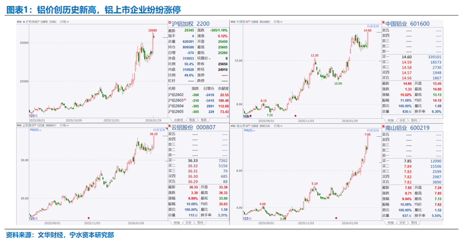This screenshot has height=242, width=463.
Task: Open the 明细 tab under 云铝股份 panel
Action: (177, 223)
